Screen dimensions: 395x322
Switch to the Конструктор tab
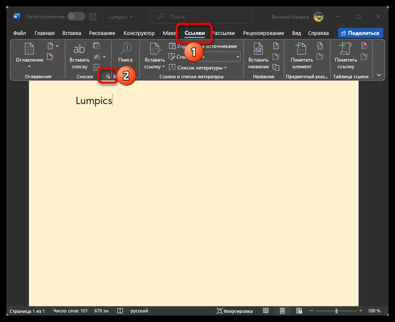(139, 33)
